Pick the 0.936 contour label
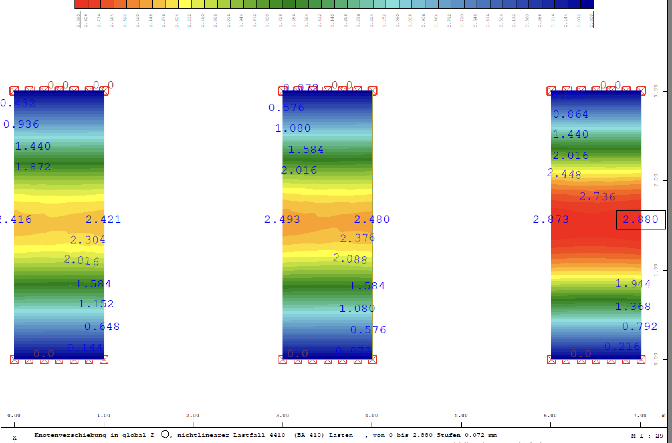This screenshot has width=672, height=443. pos(21,124)
